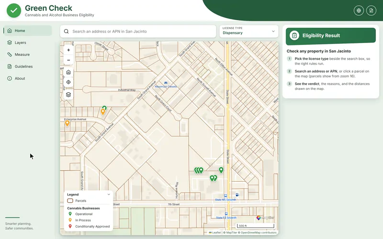Select orange marker above Enterprise Avenue curve
The height and width of the screenshot is (239, 383).
click(x=103, y=112)
